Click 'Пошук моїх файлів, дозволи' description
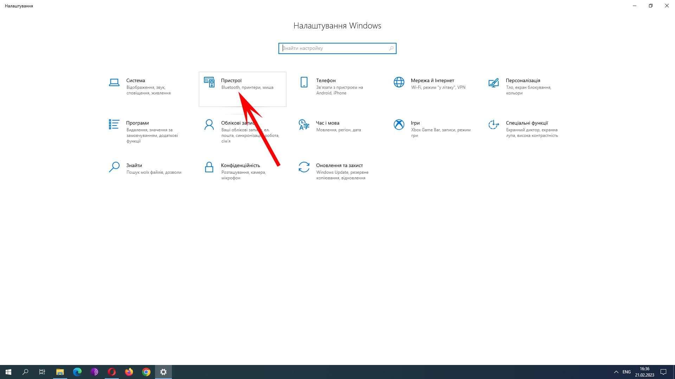Image resolution: width=675 pixels, height=379 pixels. [x=154, y=172]
